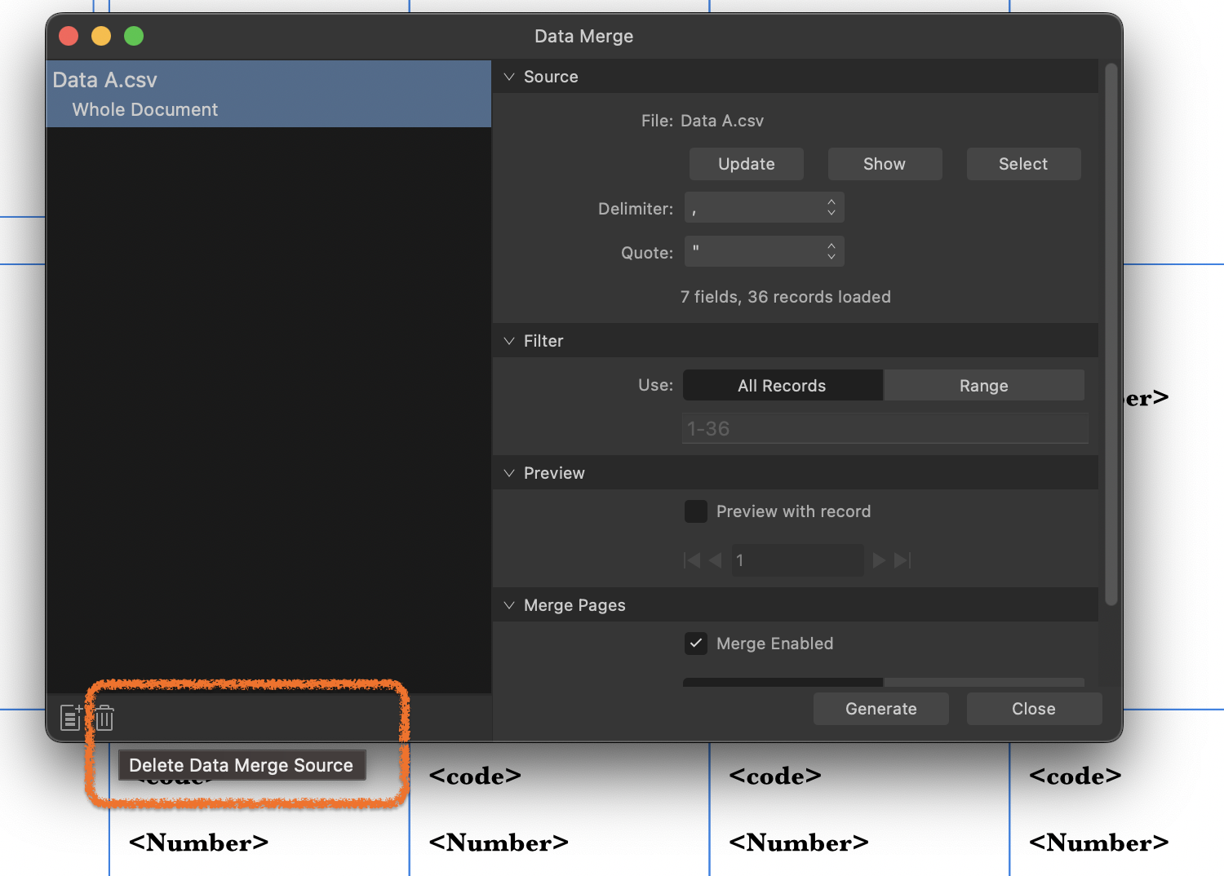
Task: Click the Generate button
Action: coord(881,709)
